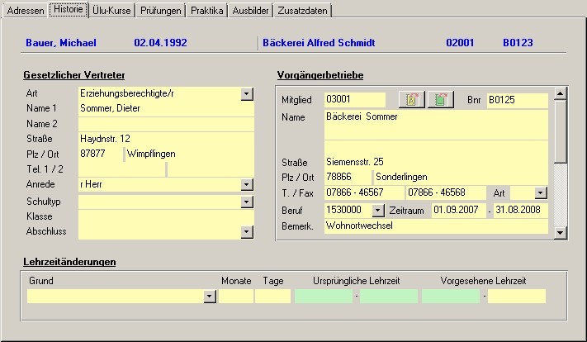This screenshot has width=587, height=342.
Task: Open the Art dropdown next to Fax number
Action: click(541, 192)
